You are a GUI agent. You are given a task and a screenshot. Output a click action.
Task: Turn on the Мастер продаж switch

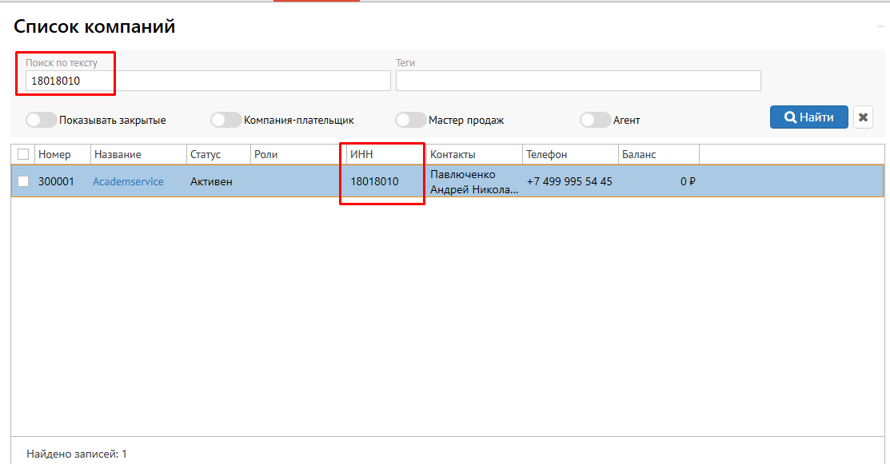tap(410, 121)
